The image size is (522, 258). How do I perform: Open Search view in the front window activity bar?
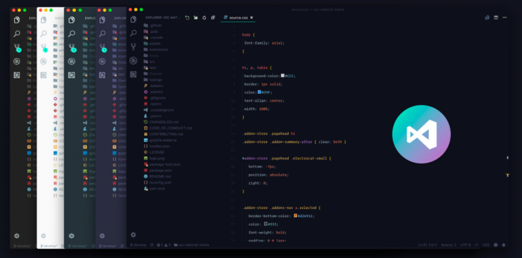(133, 33)
